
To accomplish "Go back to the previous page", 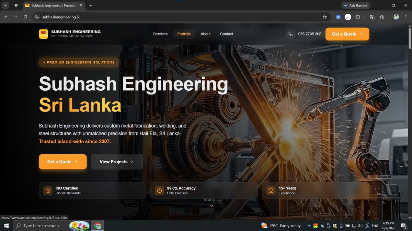I will [6, 17].
